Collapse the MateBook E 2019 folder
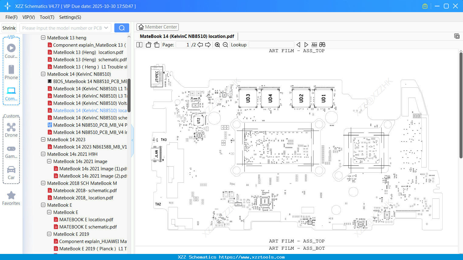This screenshot has width=463, height=260. point(49,234)
